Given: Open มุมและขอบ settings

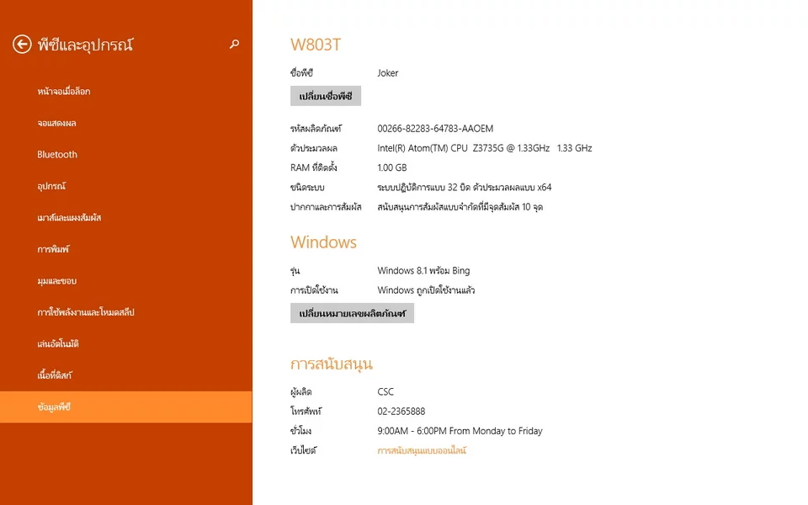Looking at the screenshot, I should coord(56,281).
